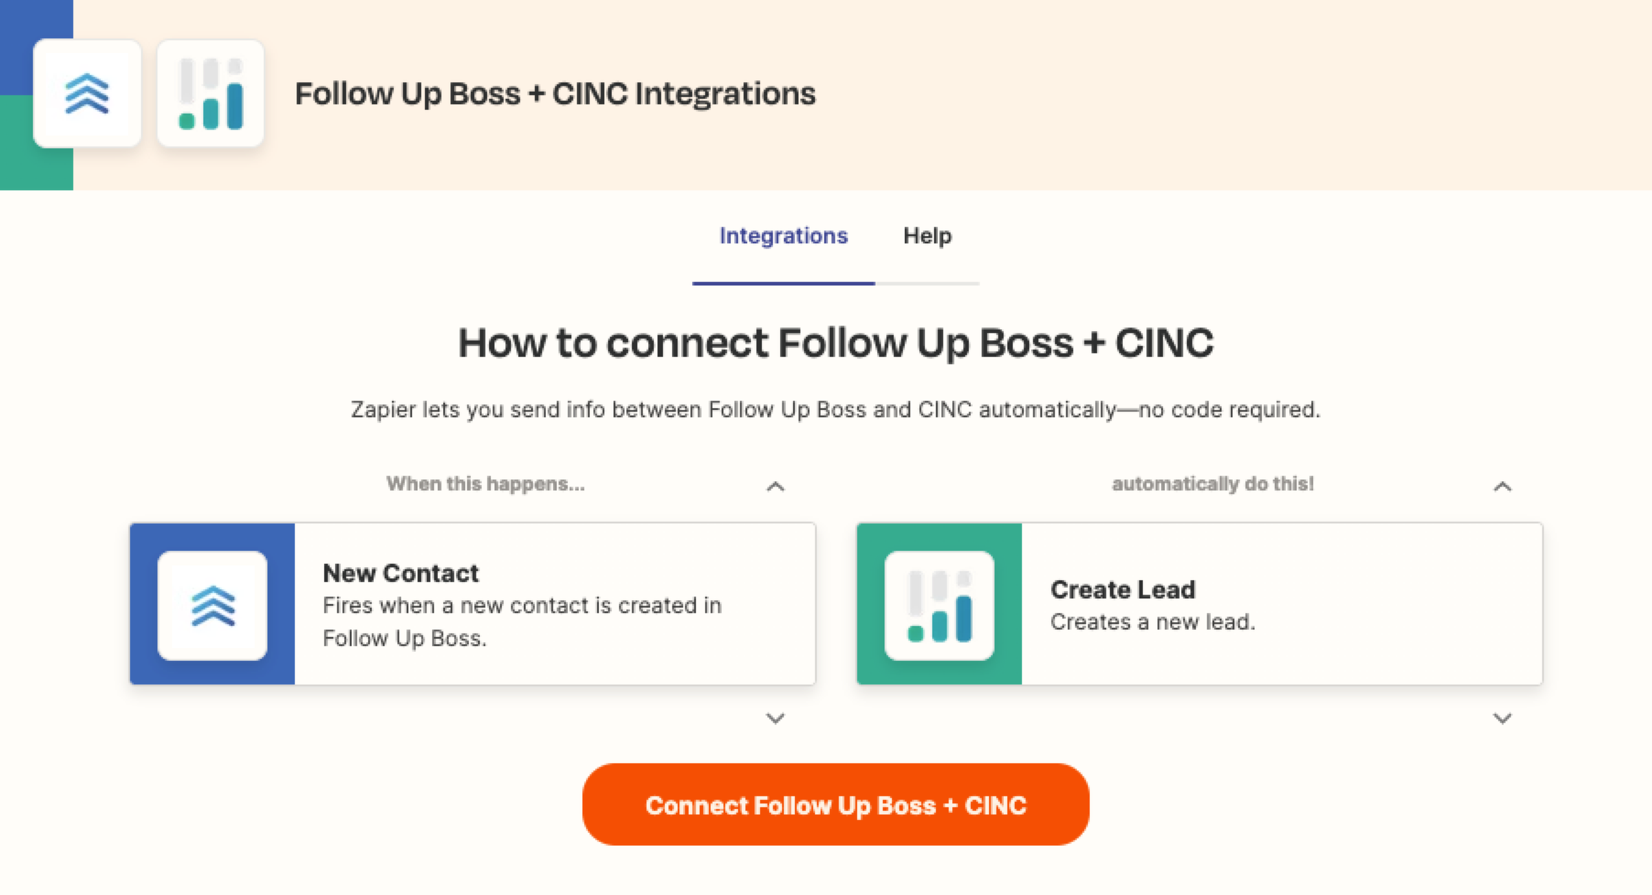
Task: Click the CINC logo in header
Action: pos(211,93)
